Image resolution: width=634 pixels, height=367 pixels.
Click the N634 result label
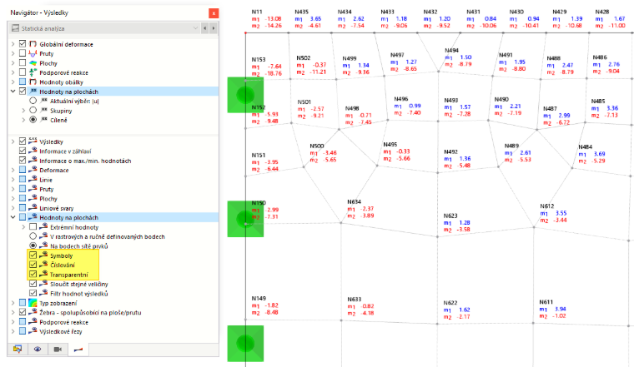[354, 201]
